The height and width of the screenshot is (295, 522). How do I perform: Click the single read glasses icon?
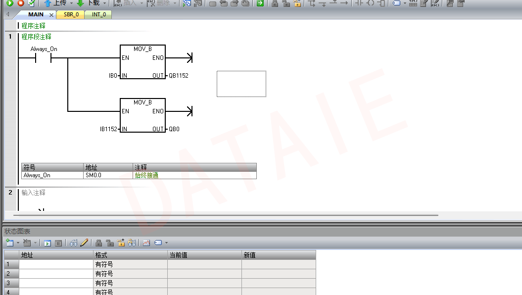73,243
